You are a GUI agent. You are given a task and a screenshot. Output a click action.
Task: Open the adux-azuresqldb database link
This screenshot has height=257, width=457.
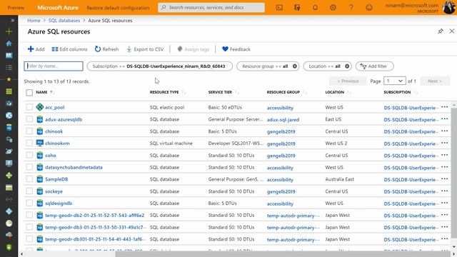click(x=64, y=119)
